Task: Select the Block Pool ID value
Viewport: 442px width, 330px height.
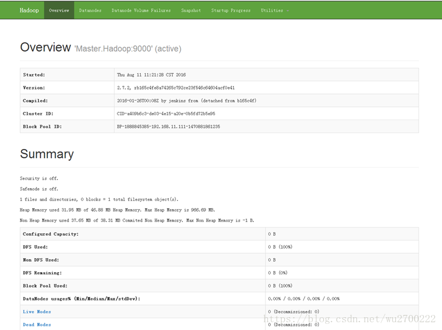Action: 169,126
